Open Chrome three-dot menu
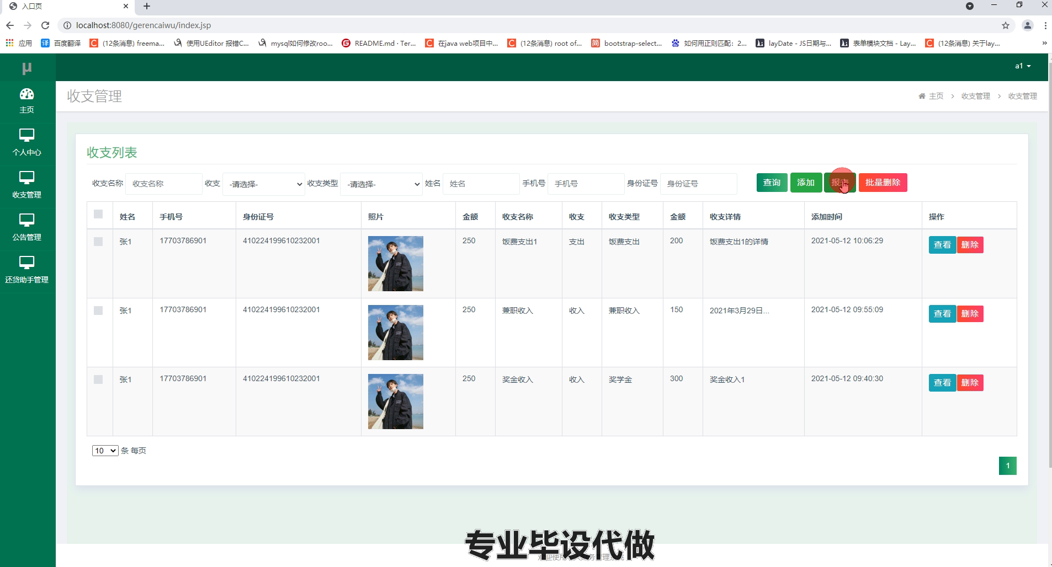1052x567 pixels. (x=1045, y=25)
